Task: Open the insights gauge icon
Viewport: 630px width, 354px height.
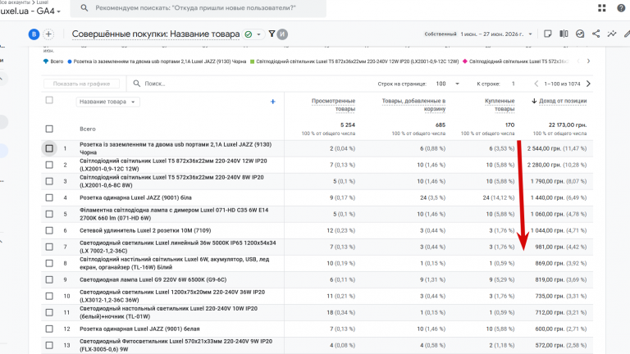Action: pos(580,34)
